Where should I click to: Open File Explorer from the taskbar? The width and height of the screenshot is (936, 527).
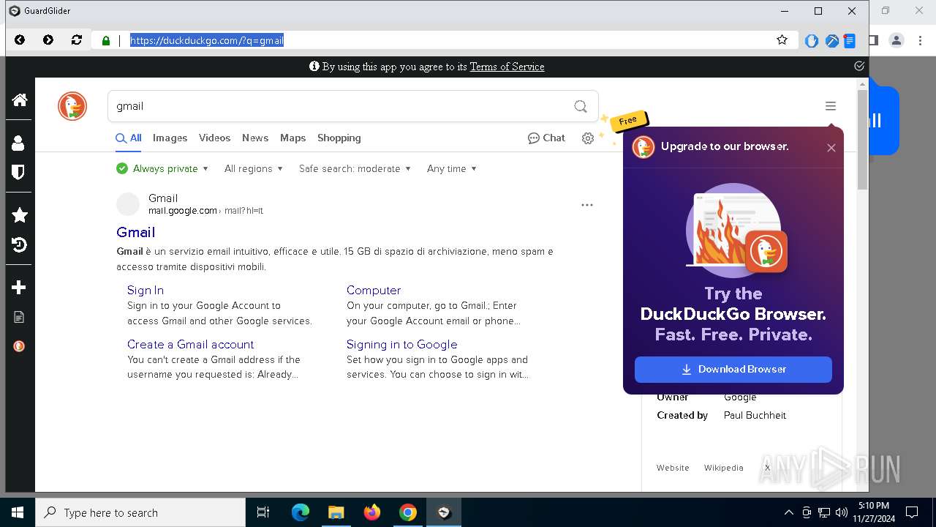336,512
